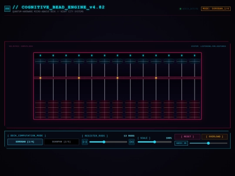
Task: Push heaven bead on tenth rod from left
Action: point(156,61)
